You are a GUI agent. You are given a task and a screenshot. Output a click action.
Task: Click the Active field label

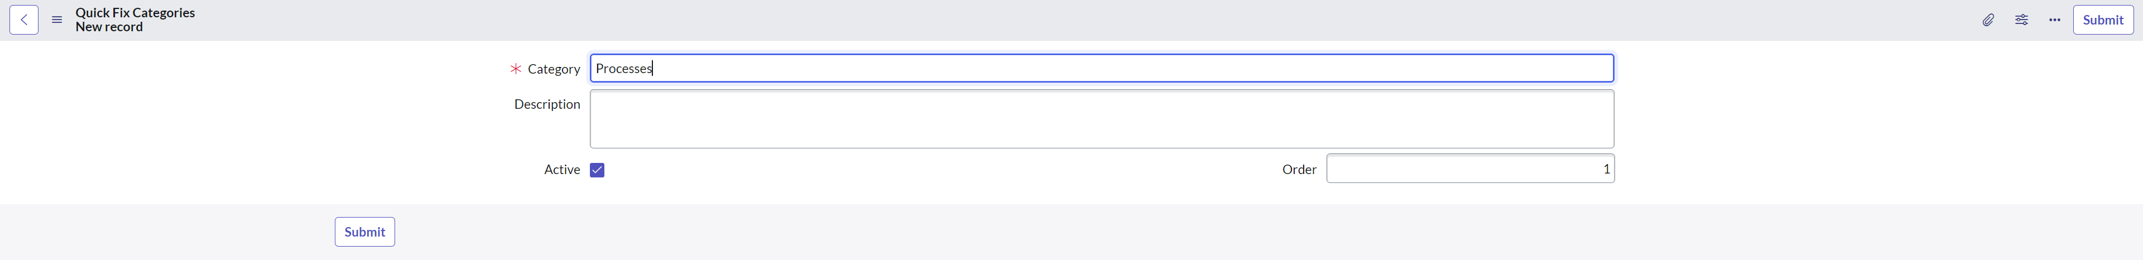coord(561,170)
